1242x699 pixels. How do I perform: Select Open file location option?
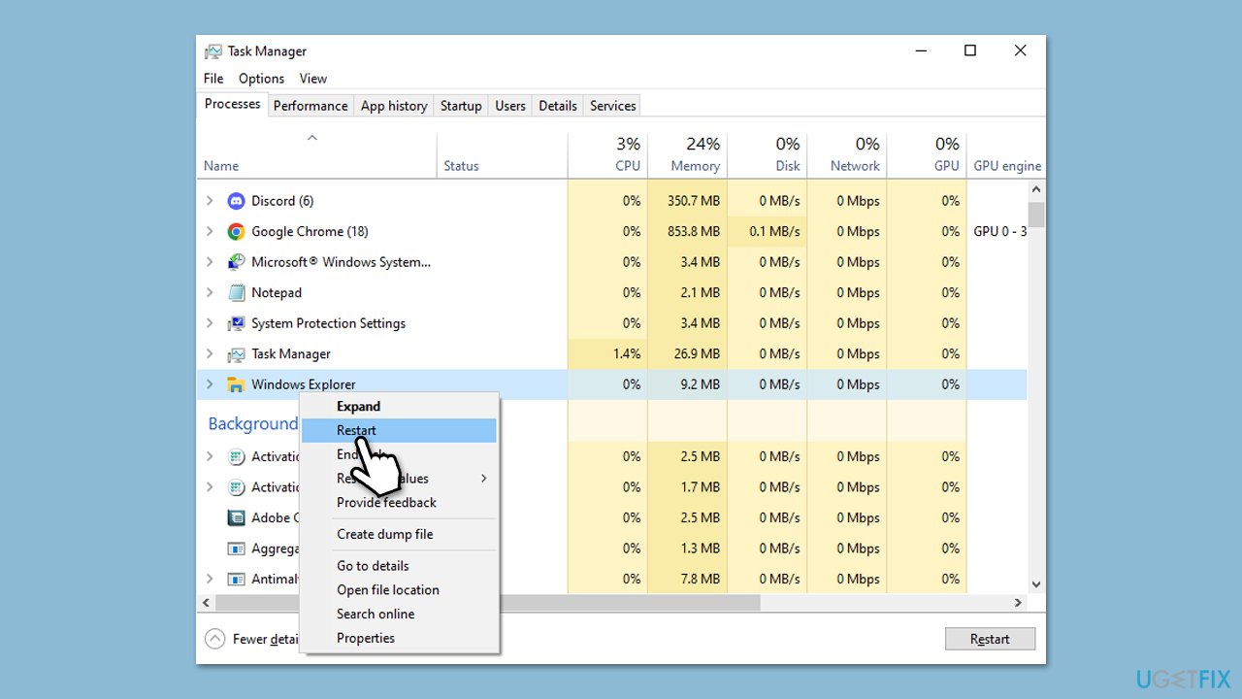[399, 589]
